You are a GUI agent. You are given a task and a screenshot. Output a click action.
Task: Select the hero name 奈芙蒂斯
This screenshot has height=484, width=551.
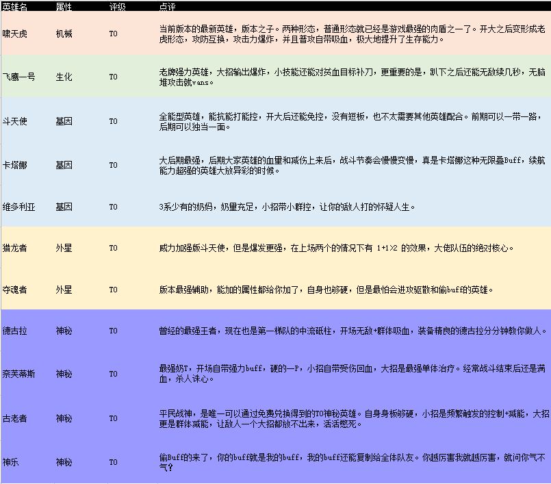tap(22, 374)
